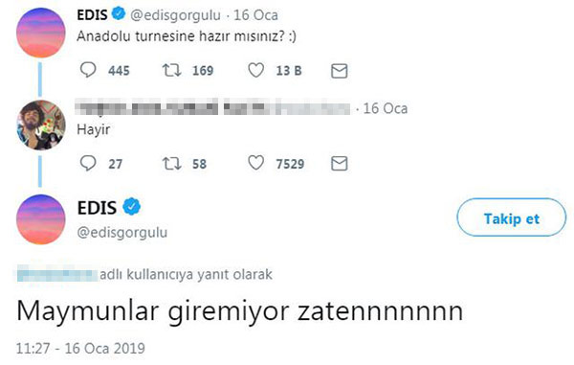Image resolution: width=574 pixels, height=365 pixels.
Task: Open @edisgorgulu handle in top tweet
Action: pos(175,15)
